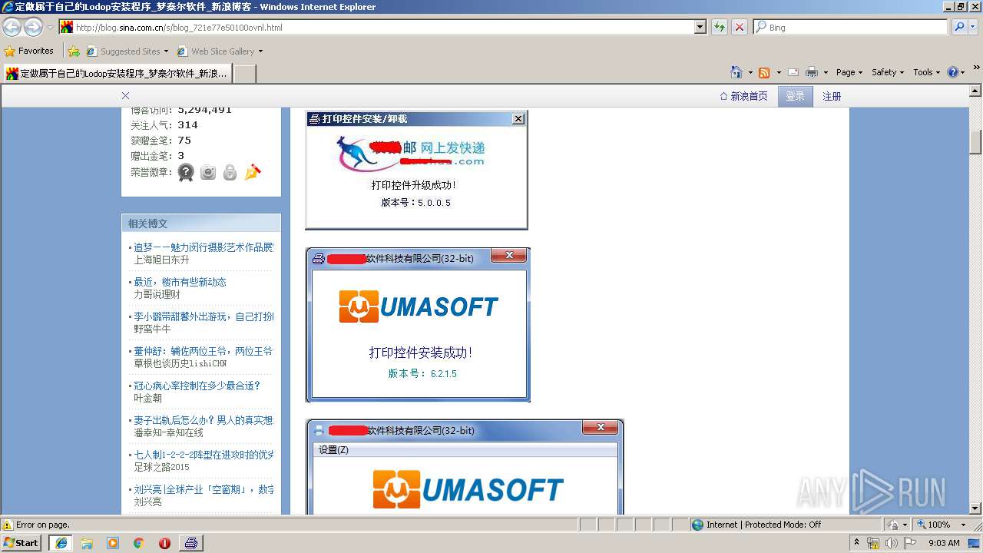Open Chrome from the taskbar
Viewport: 983px width, 553px height.
139,543
